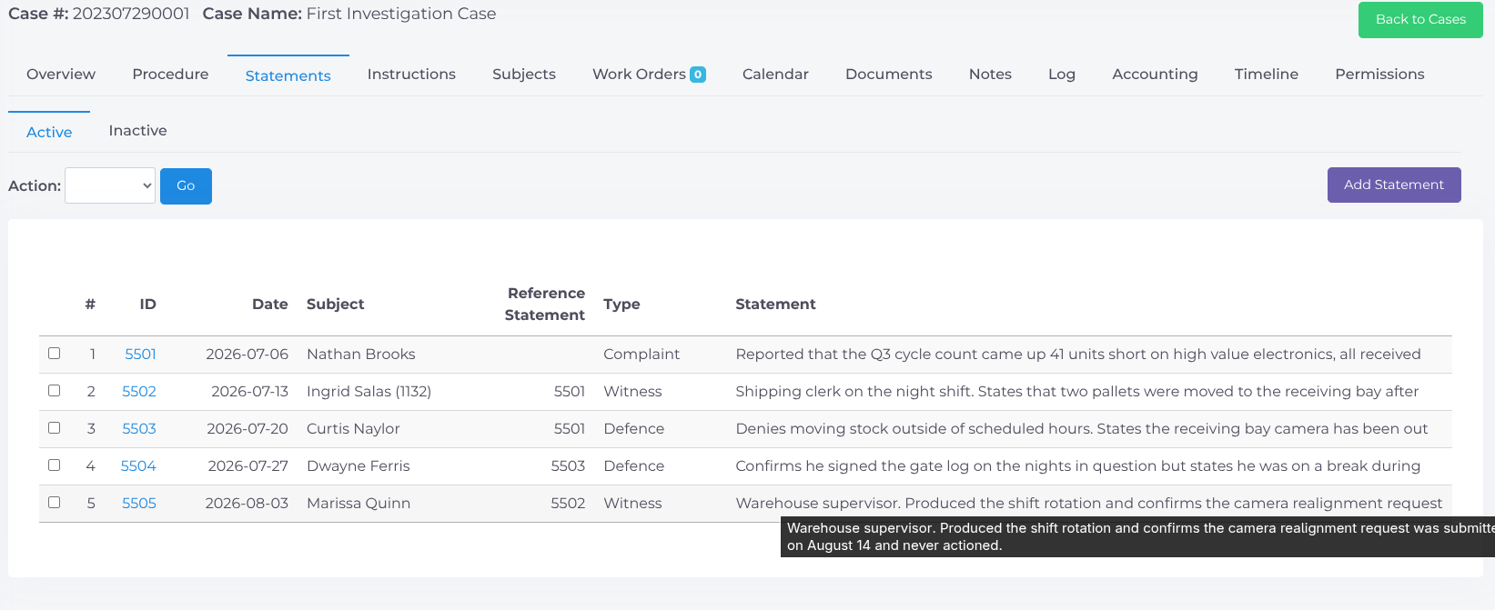Click the date 2026-07-20
Viewport: 1495px width, 610px height.
tap(247, 428)
